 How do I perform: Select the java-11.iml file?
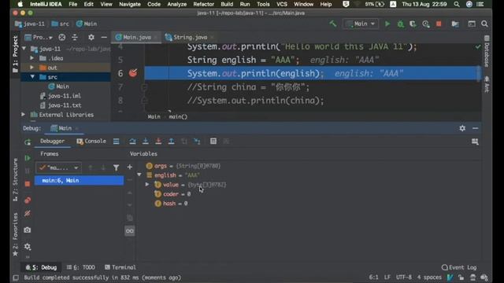61,96
